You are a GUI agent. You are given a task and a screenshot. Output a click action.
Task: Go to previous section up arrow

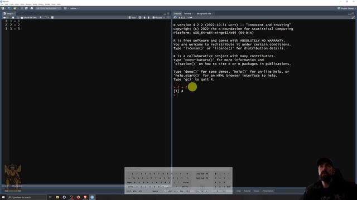pyautogui.click(x=144, y=17)
